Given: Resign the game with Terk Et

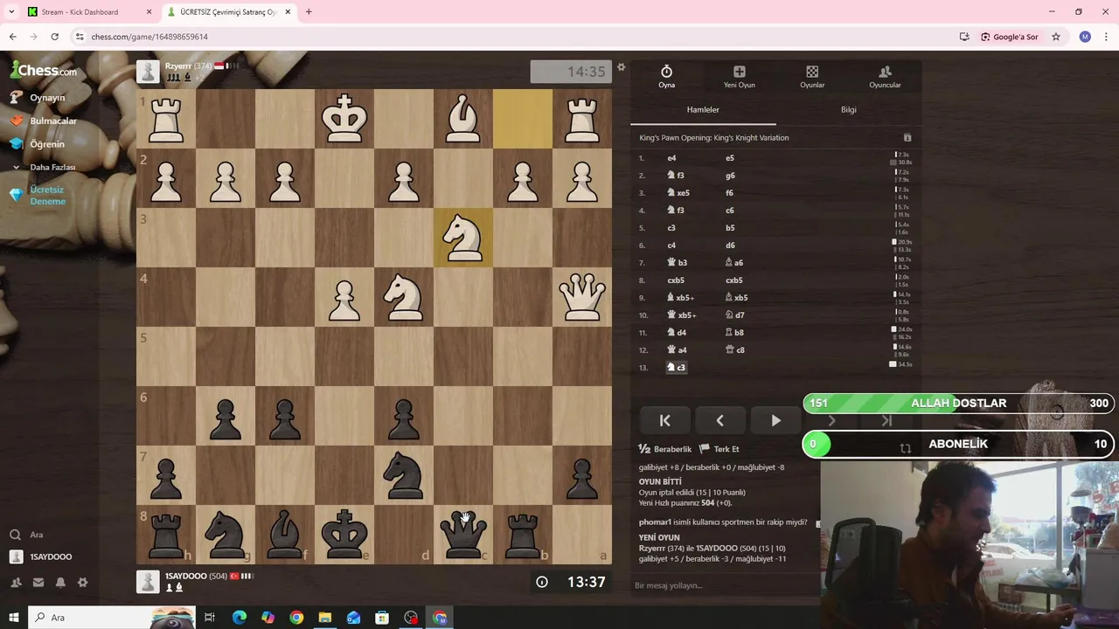Looking at the screenshot, I should [x=719, y=449].
